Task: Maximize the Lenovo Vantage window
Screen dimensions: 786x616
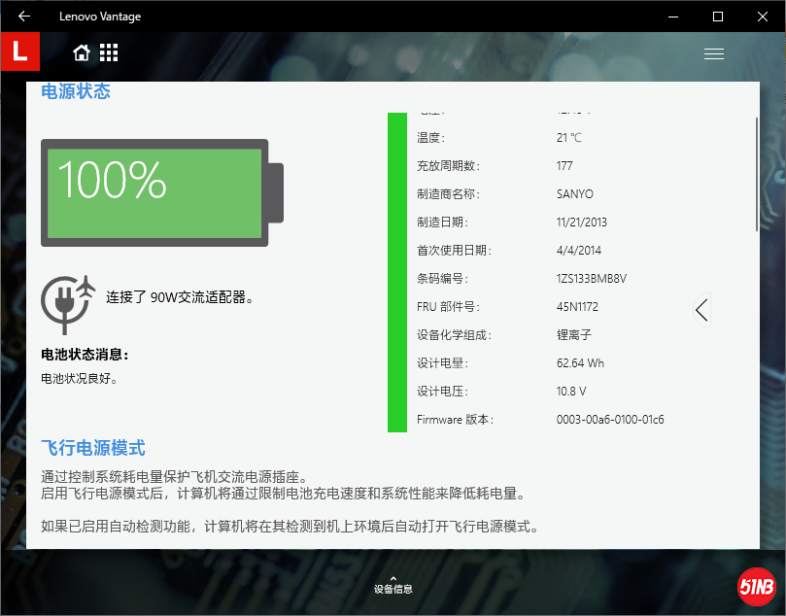Action: (x=718, y=16)
